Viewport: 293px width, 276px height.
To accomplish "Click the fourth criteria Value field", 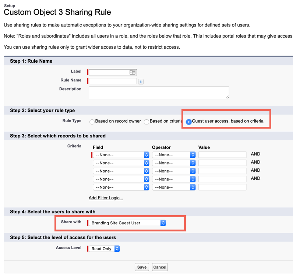I will tap(222, 179).
